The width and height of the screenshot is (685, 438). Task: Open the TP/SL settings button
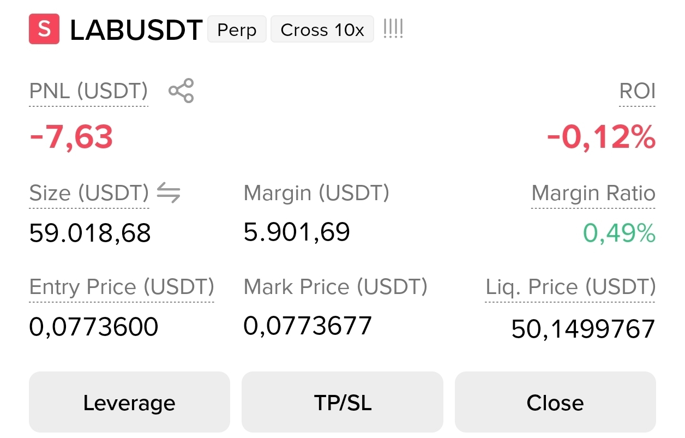[342, 403]
